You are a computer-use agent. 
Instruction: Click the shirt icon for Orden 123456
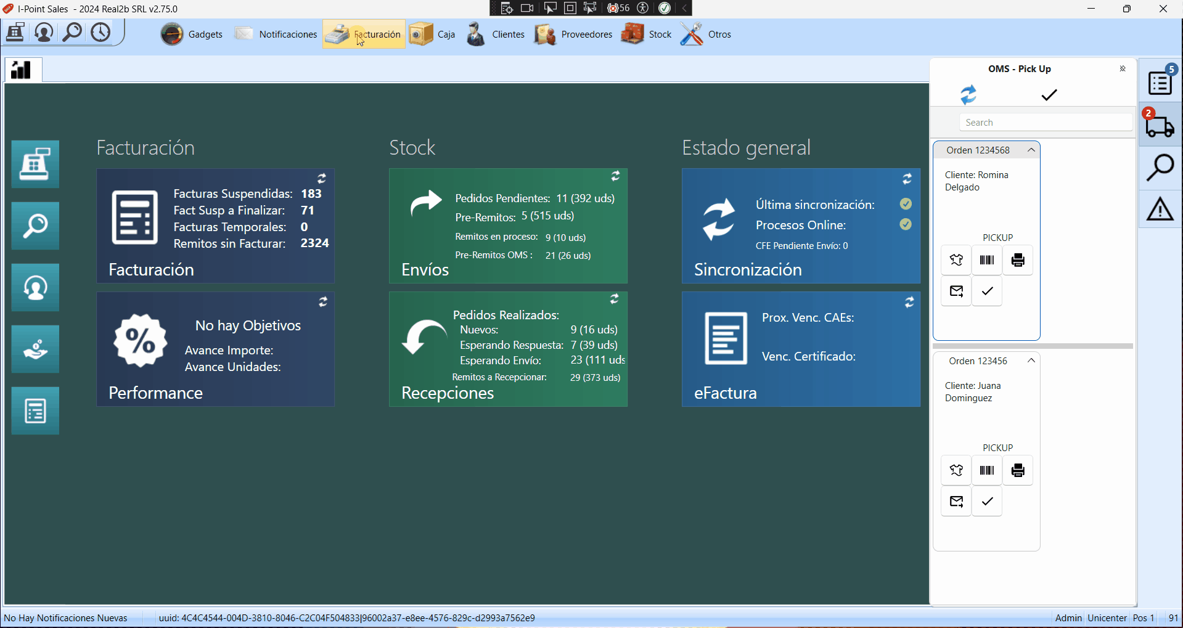[956, 470]
